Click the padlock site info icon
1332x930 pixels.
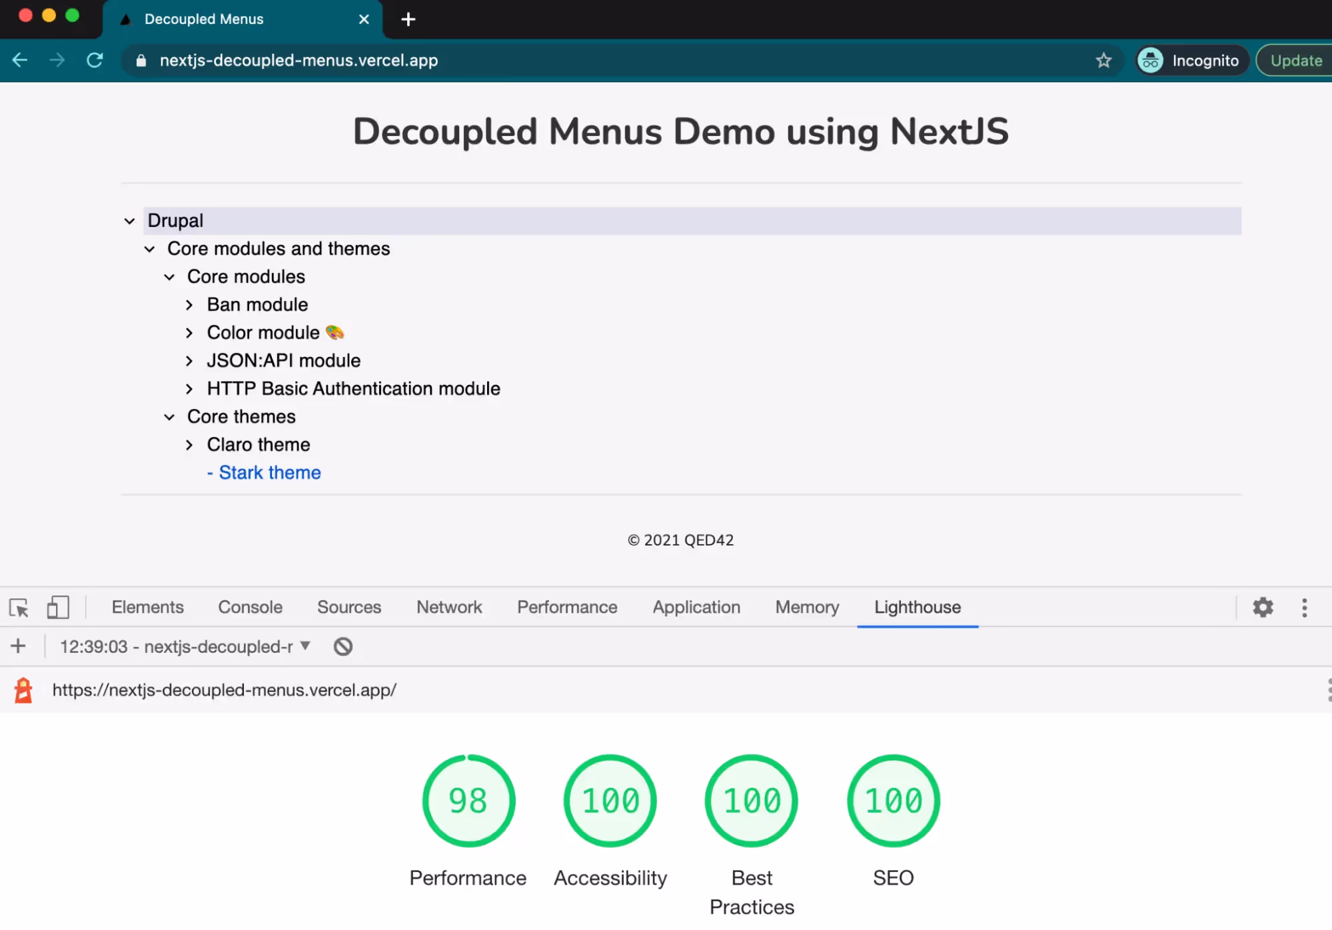tap(141, 61)
